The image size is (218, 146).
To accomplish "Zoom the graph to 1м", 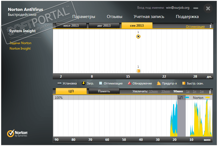I will [202, 91].
